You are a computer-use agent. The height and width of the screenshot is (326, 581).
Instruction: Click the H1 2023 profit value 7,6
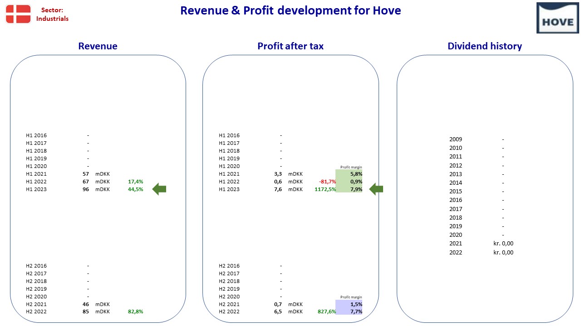[x=278, y=189]
